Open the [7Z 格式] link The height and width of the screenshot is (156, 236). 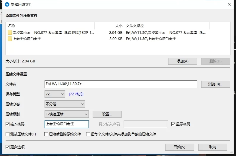tap(76, 94)
